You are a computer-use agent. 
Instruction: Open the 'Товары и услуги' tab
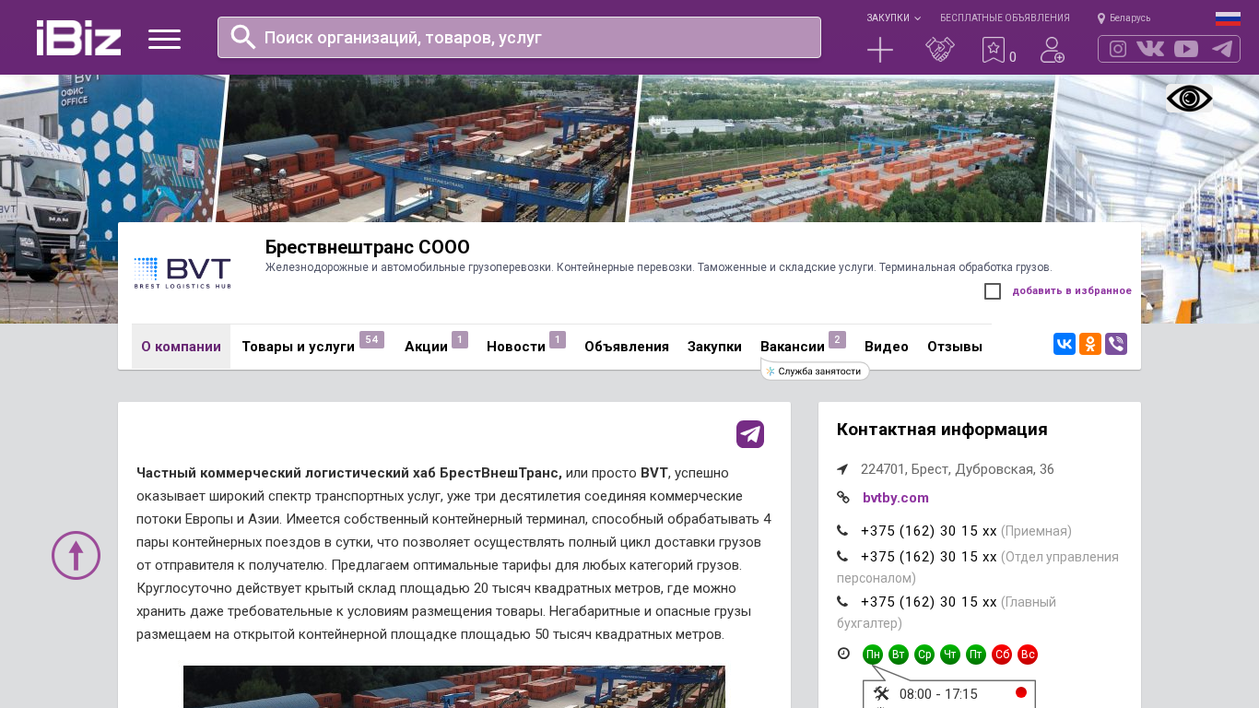pos(298,347)
